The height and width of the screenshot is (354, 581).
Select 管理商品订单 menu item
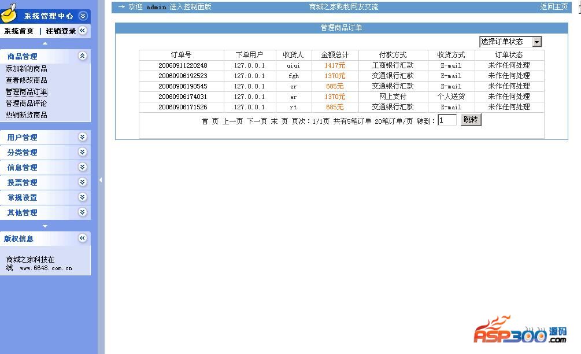pyautogui.click(x=26, y=91)
